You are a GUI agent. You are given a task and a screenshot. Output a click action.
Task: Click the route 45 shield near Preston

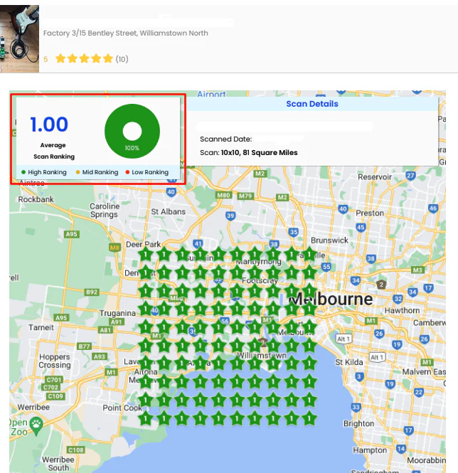(361, 227)
